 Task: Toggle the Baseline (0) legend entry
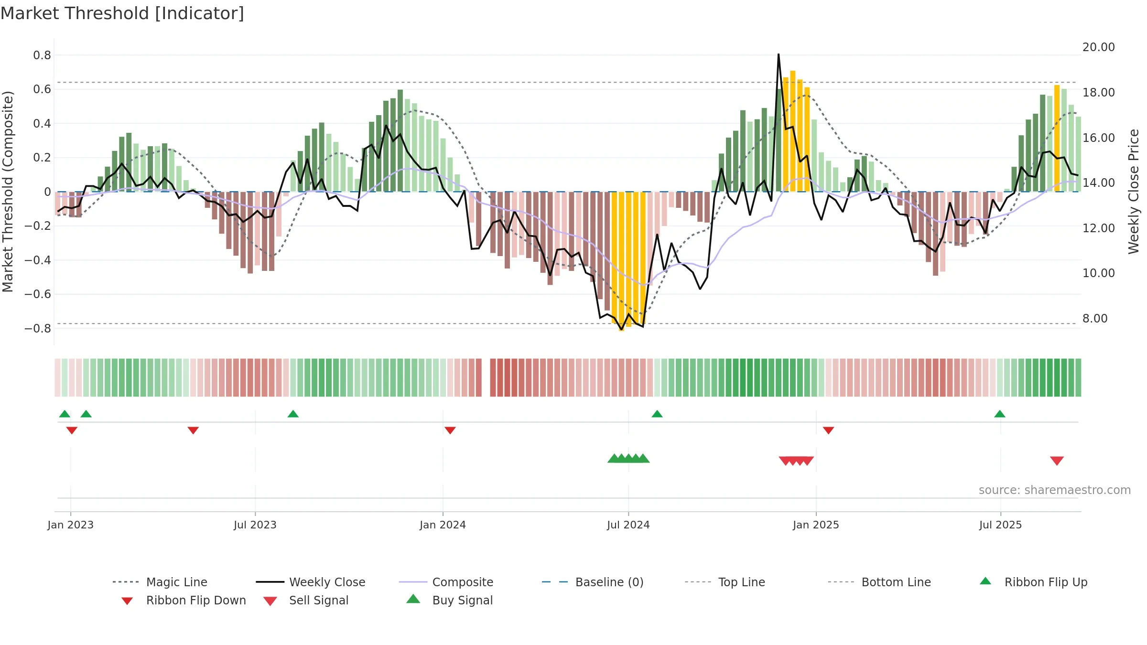click(x=593, y=582)
